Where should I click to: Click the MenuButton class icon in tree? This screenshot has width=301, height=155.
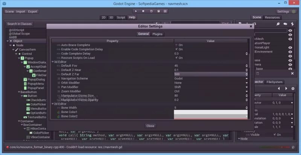pyautogui.click(x=28, y=108)
